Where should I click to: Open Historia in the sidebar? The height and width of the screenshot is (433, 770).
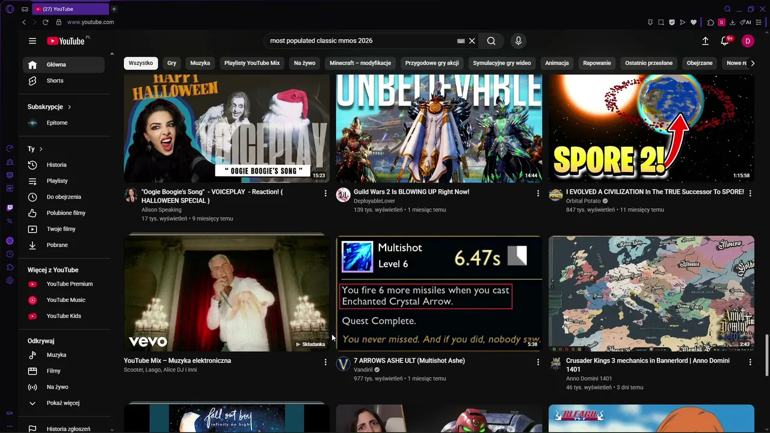click(64, 165)
